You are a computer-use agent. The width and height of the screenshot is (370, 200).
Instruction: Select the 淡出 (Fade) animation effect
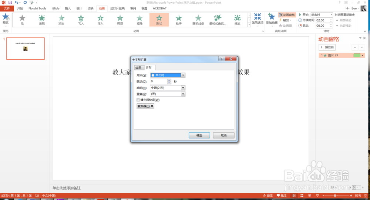click(x=61, y=20)
